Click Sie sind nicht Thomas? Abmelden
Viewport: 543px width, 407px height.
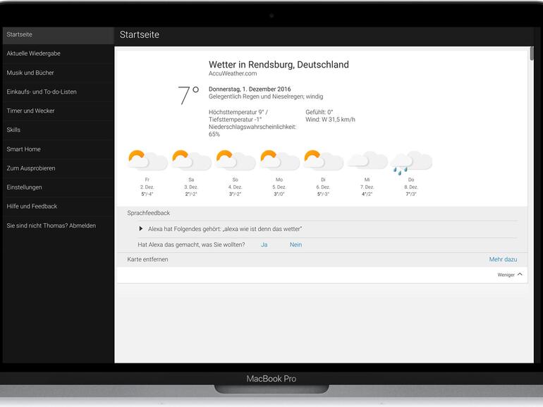point(58,225)
